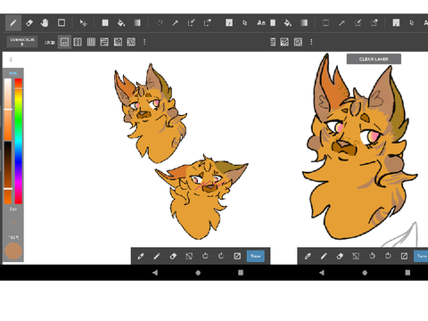Viewport: 428px width, 321px height.
Task: Undo using bottom bar under two-cat drawing
Action: 205,256
